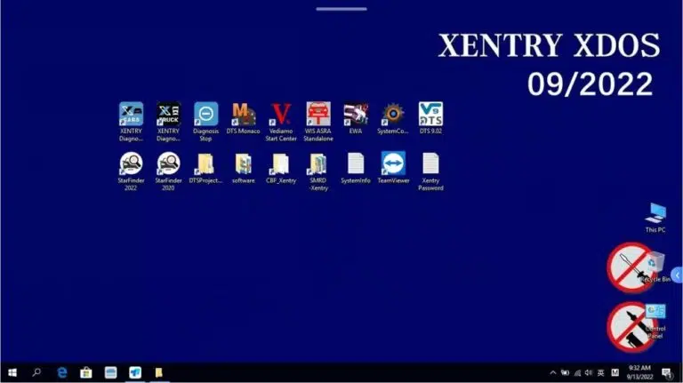Launch TeamViewer from desktop
The height and width of the screenshot is (383, 683).
pos(392,164)
